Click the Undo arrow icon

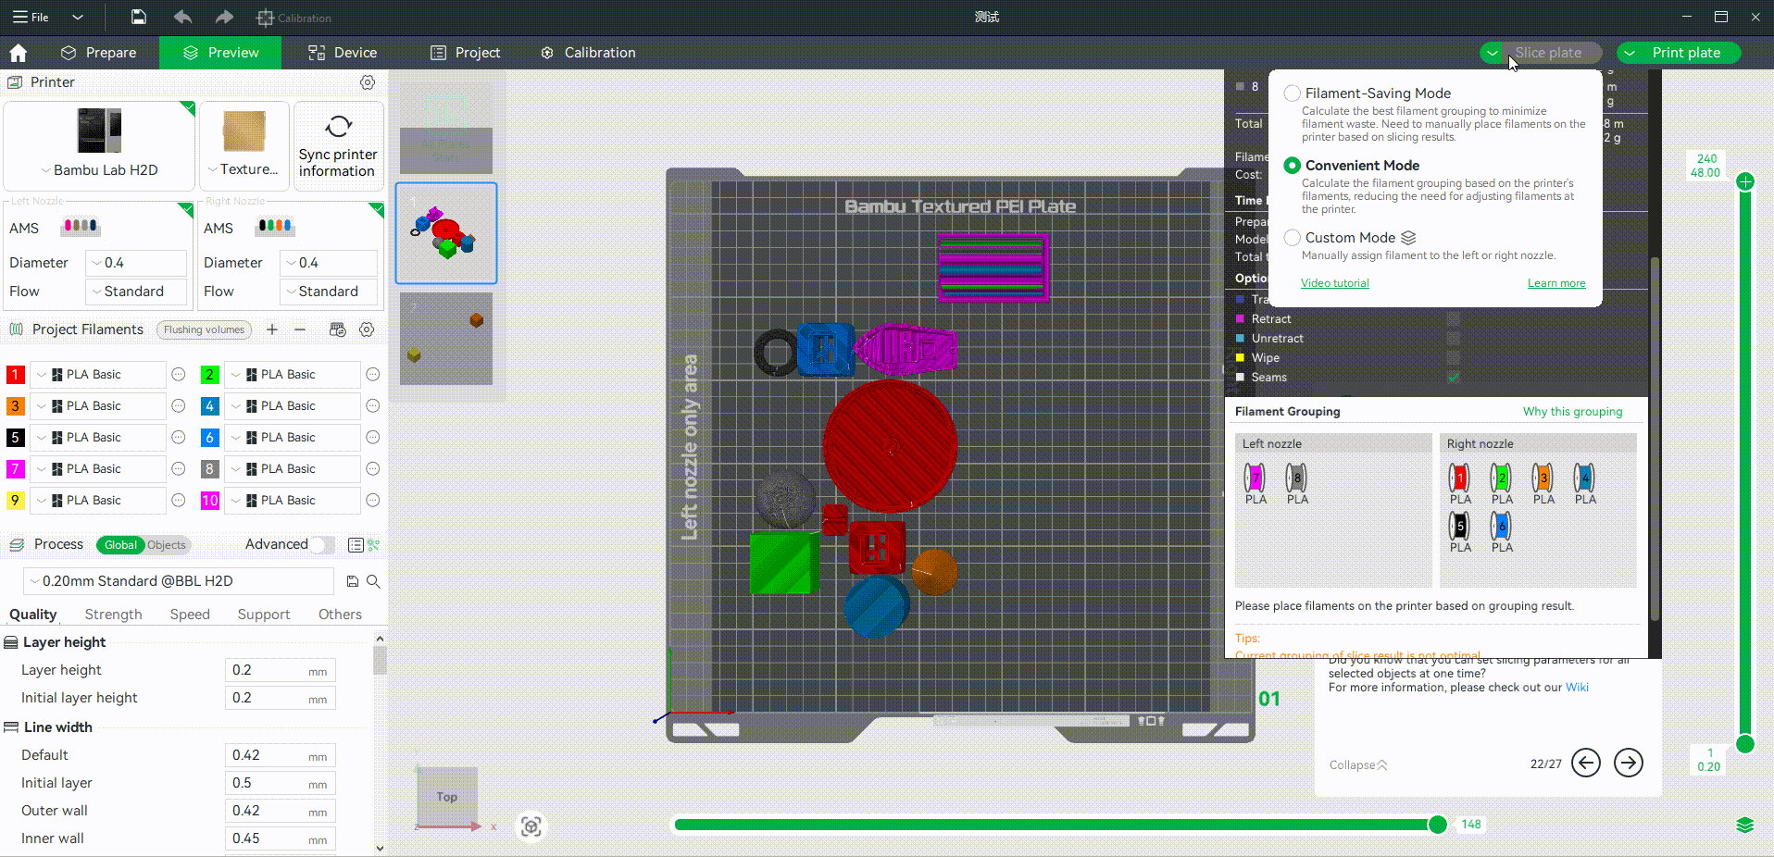(182, 17)
